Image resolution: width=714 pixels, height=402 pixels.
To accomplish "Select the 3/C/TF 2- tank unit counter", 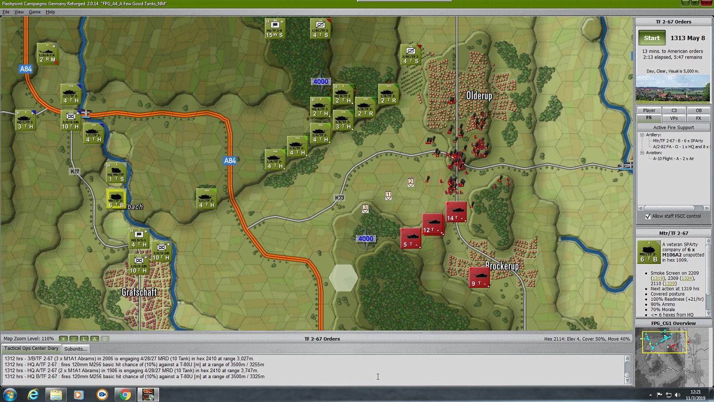I will tap(206, 199).
